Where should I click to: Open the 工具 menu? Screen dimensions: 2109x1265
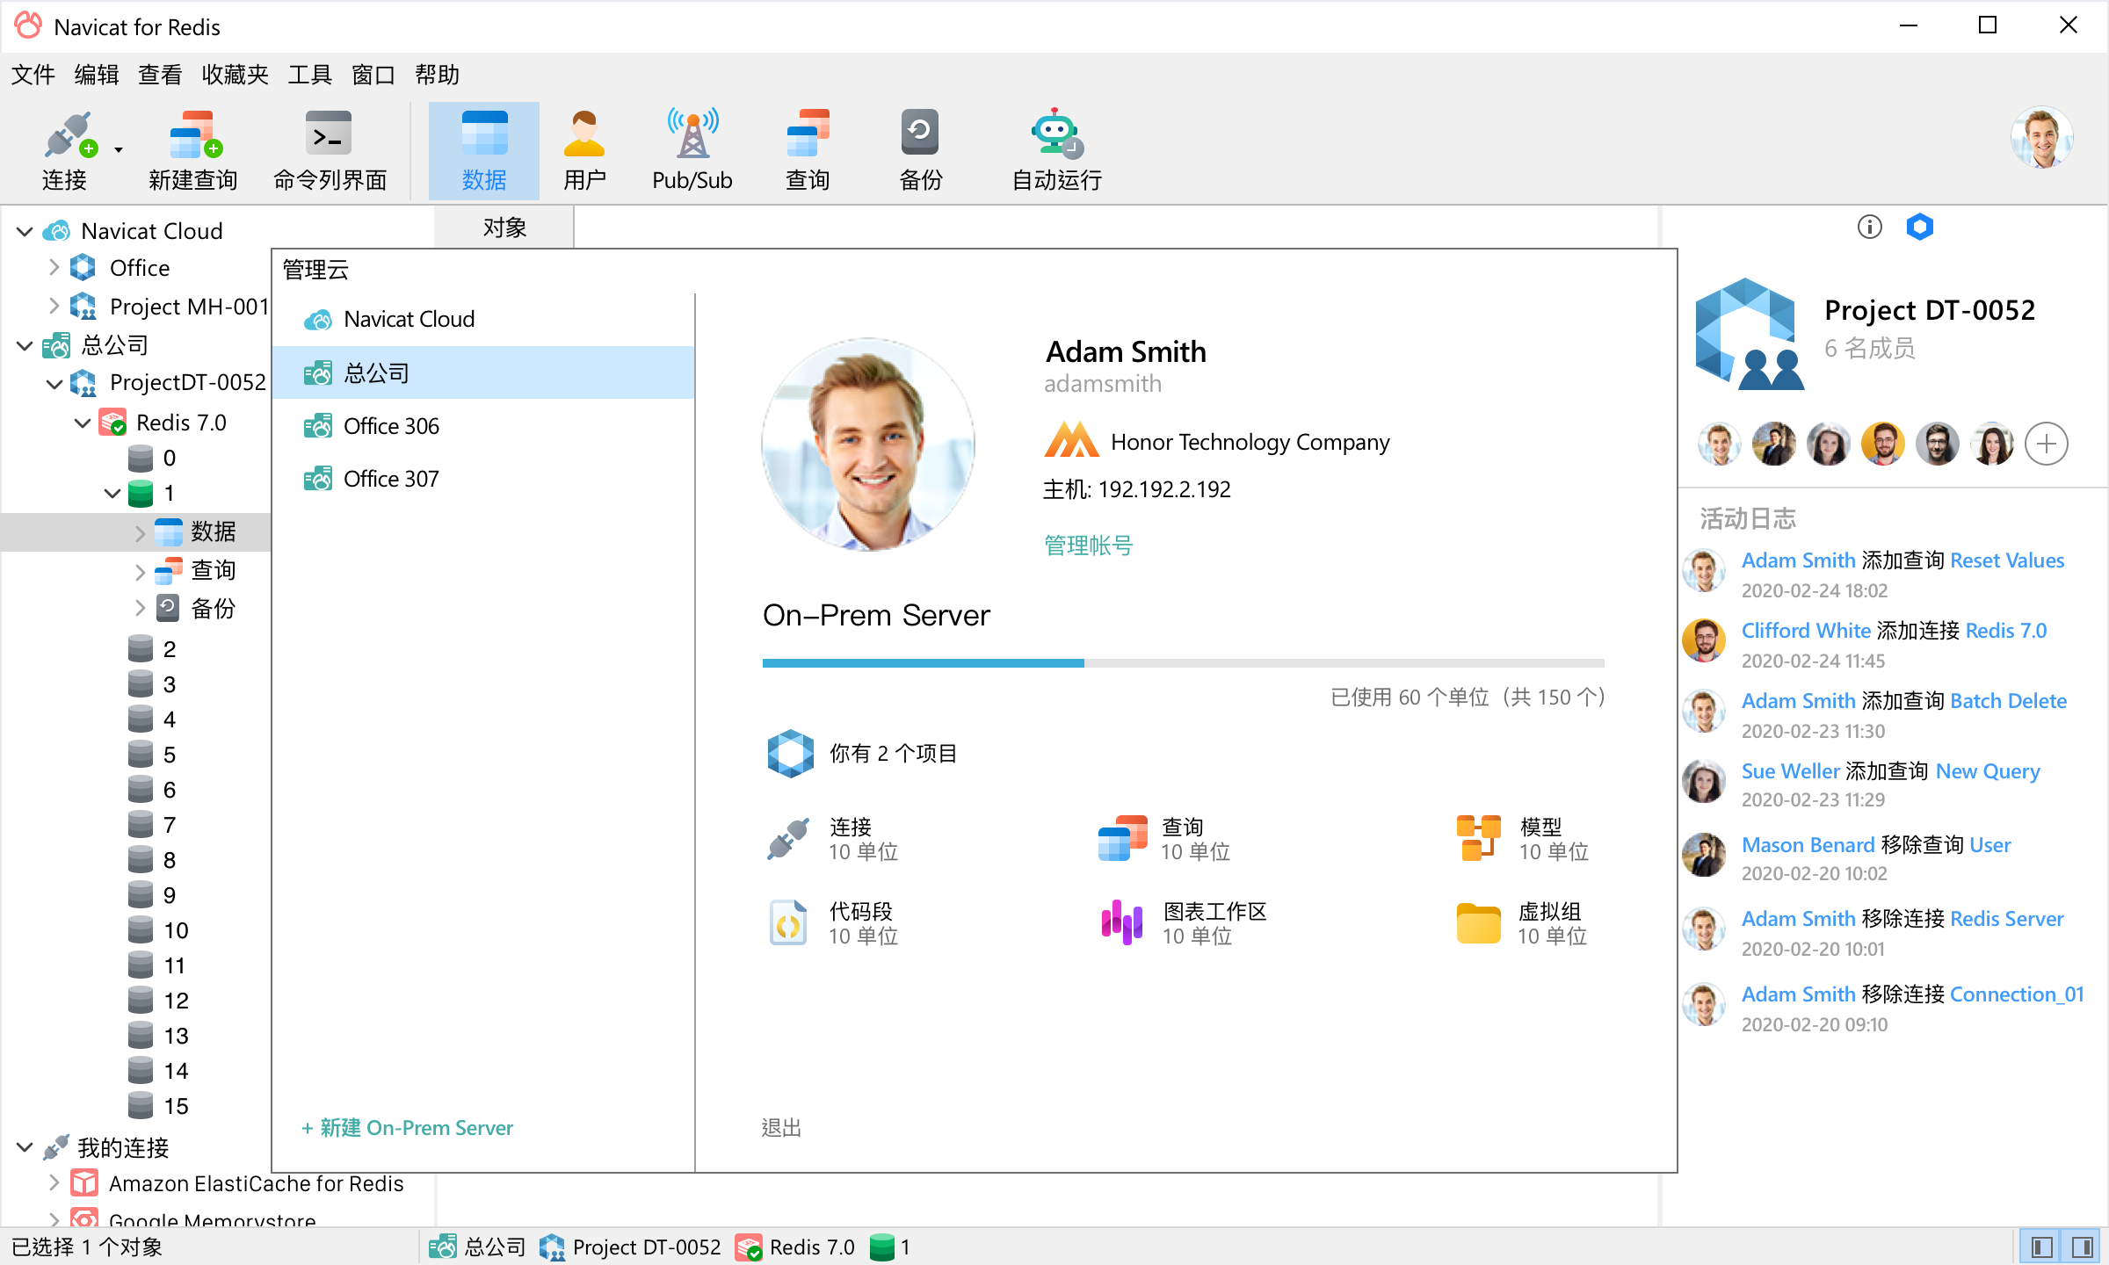pos(310,75)
